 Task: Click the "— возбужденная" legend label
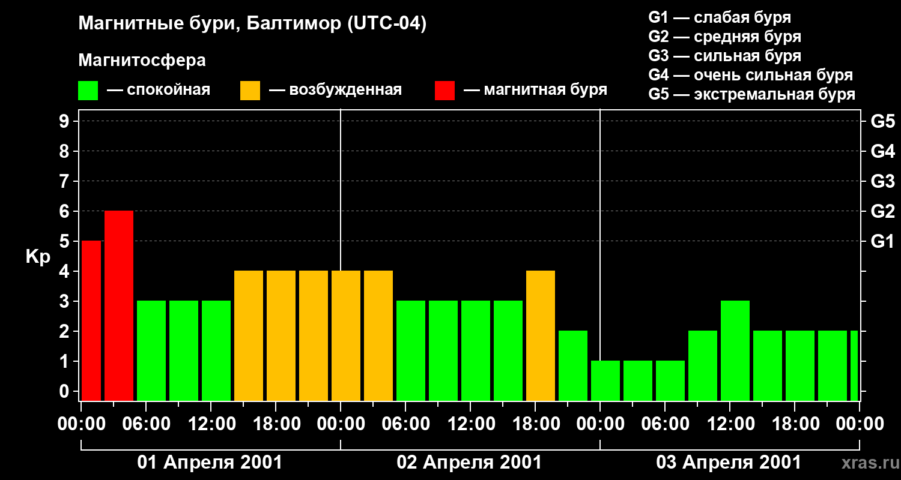point(335,91)
